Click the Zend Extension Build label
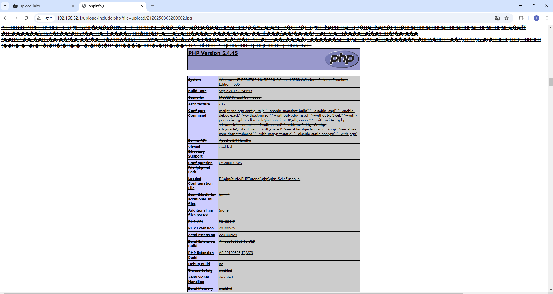This screenshot has width=553, height=294. point(202,244)
